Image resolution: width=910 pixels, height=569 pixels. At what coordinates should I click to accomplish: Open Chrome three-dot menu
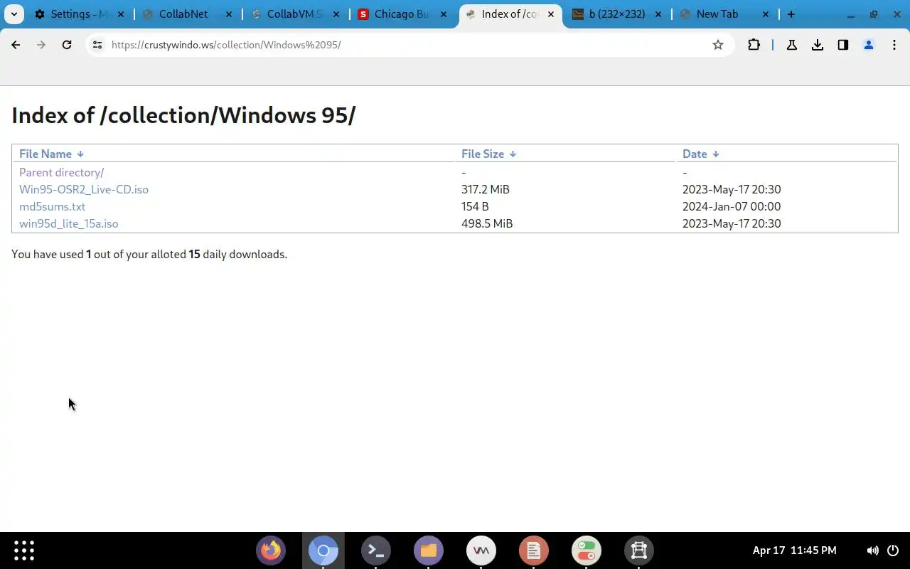pos(894,45)
